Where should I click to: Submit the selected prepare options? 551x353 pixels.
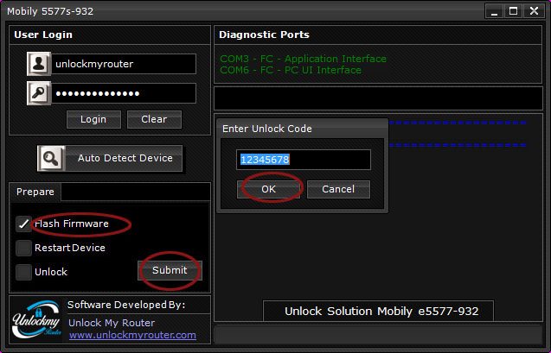point(170,270)
